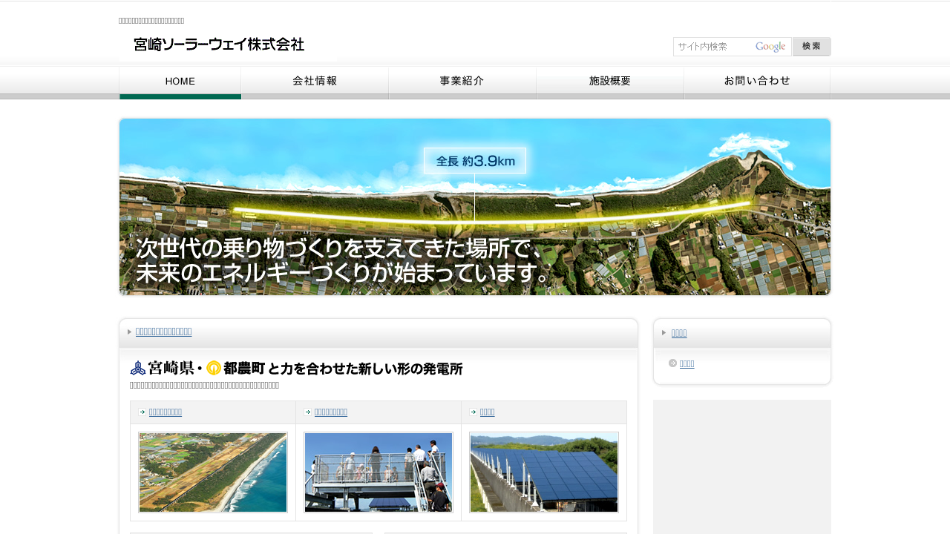Open the お問い合わせ contact page
Screen dimensions: 950x534
756,82
